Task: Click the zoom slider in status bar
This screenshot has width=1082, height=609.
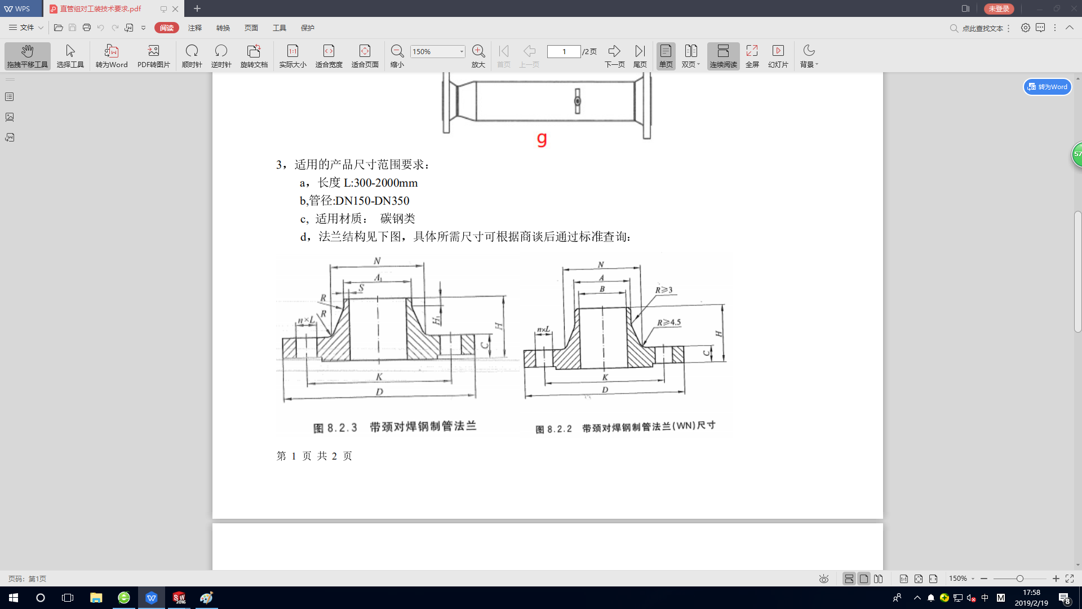Action: (x=1019, y=579)
